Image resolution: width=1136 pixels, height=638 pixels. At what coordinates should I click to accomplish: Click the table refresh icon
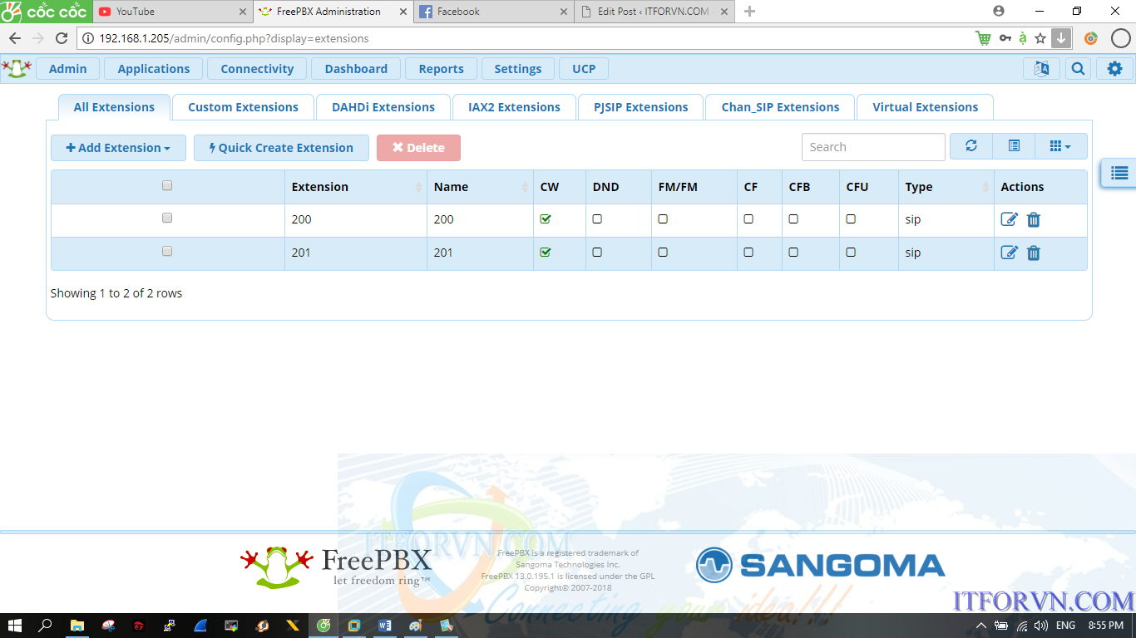pyautogui.click(x=971, y=147)
